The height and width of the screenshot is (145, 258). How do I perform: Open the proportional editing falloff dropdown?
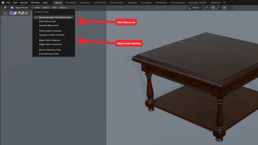coord(230,8)
